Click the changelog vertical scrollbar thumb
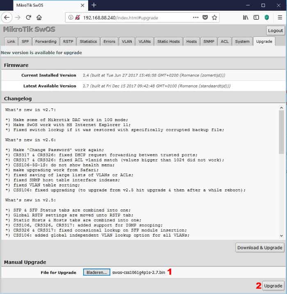The height and width of the screenshot is (294, 287). click(x=281, y=132)
